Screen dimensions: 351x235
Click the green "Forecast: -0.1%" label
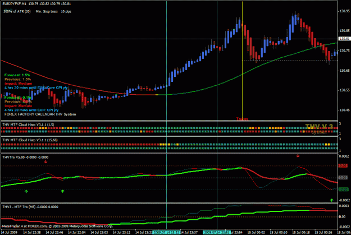pyautogui.click(x=18, y=98)
